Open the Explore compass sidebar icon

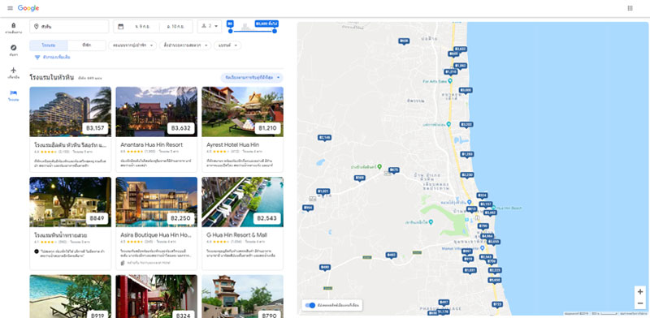pyautogui.click(x=14, y=49)
